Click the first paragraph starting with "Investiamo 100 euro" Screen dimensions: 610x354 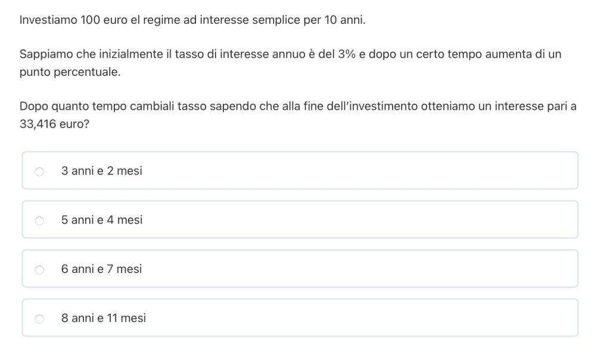coord(192,20)
